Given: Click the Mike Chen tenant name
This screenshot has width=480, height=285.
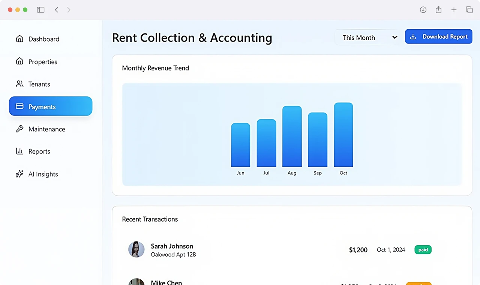Looking at the screenshot, I should [166, 282].
